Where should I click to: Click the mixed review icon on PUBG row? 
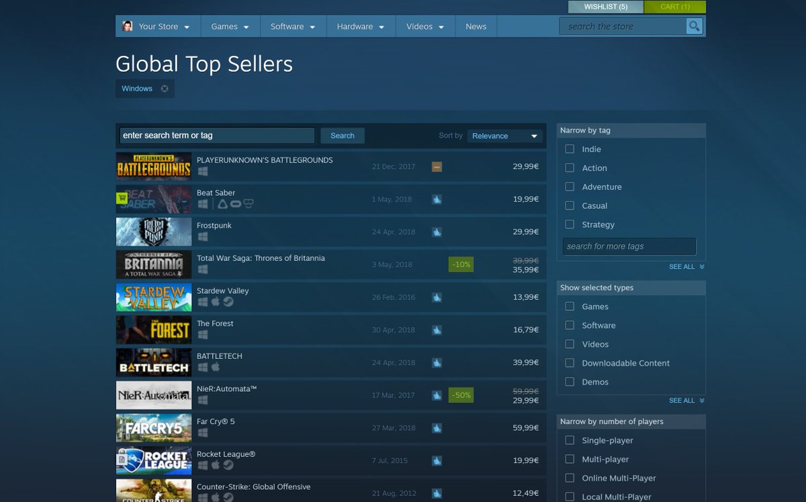[437, 167]
